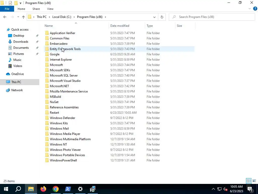
Task: Sort by the Date modified column header
Action: tap(120, 26)
